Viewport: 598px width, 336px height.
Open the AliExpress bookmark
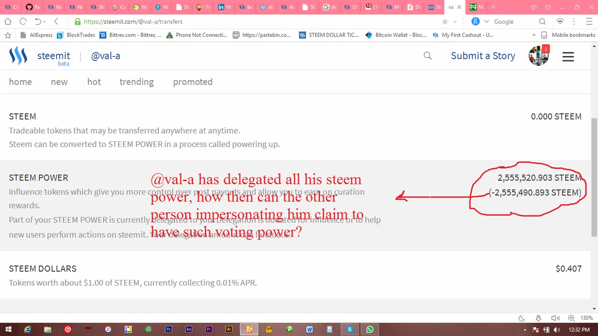click(x=36, y=35)
